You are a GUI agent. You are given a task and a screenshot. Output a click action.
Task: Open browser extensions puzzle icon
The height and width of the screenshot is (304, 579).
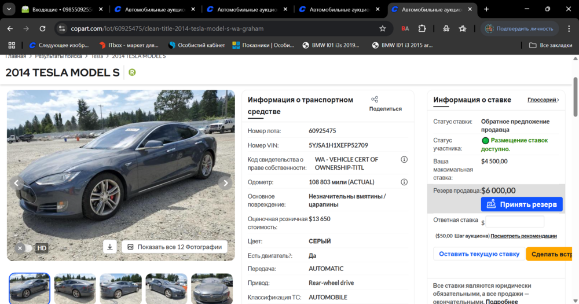tap(422, 28)
